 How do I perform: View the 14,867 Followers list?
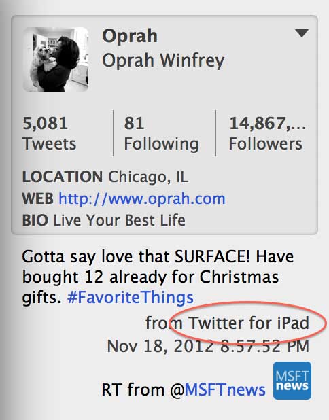[x=267, y=133]
